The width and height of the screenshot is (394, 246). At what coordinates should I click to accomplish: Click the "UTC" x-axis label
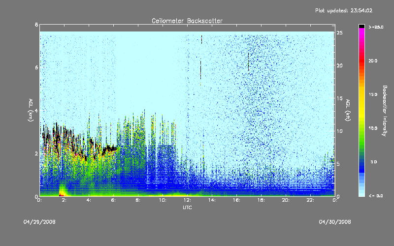click(x=187, y=207)
